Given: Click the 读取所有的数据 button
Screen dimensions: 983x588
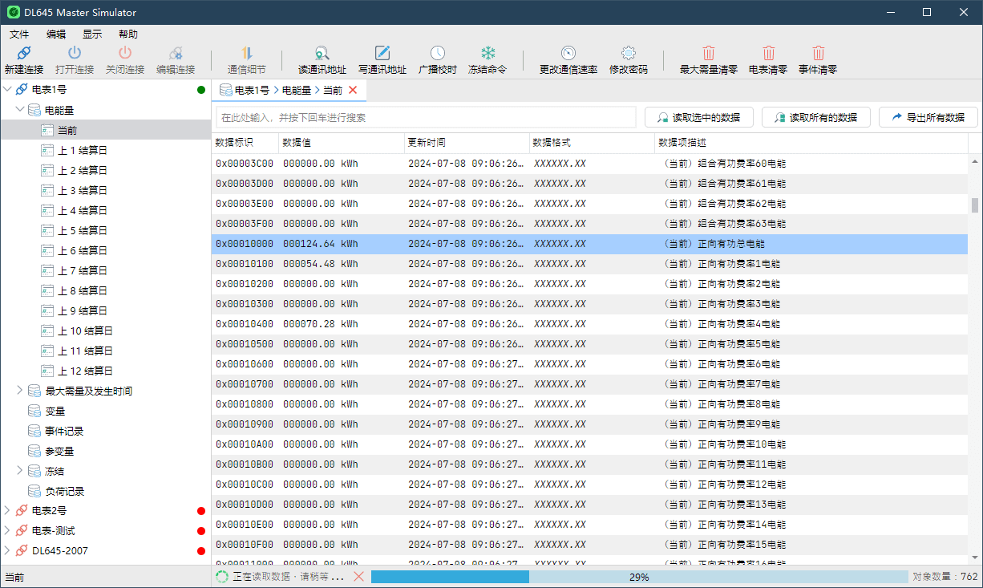Looking at the screenshot, I should (815, 117).
